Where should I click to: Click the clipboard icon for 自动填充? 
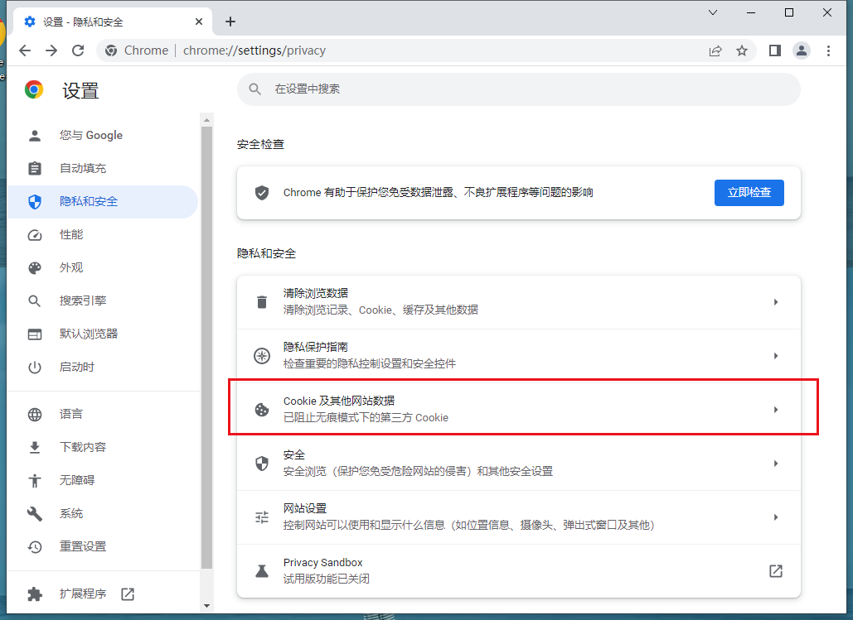point(35,168)
